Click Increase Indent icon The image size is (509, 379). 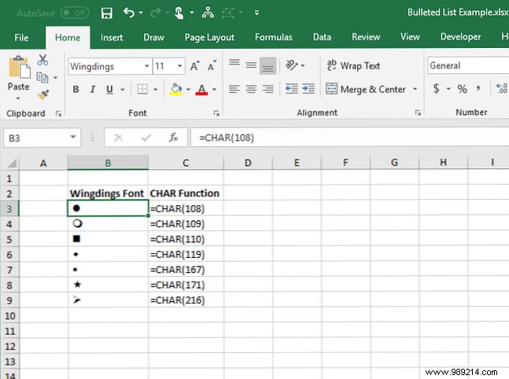[308, 89]
